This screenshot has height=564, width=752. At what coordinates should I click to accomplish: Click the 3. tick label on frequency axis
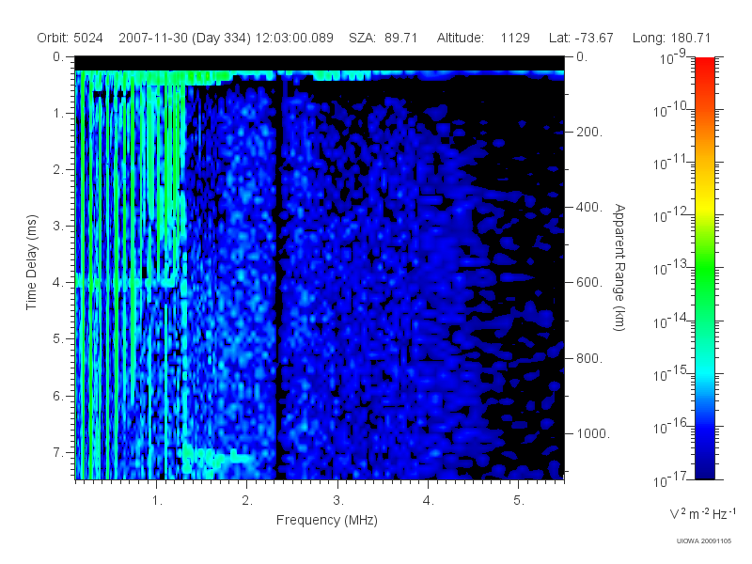(x=338, y=501)
